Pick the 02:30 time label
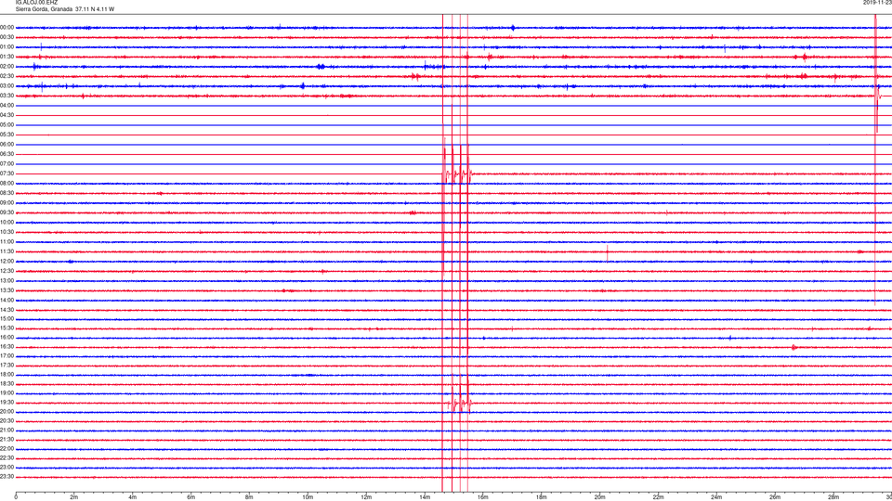 tap(7, 76)
